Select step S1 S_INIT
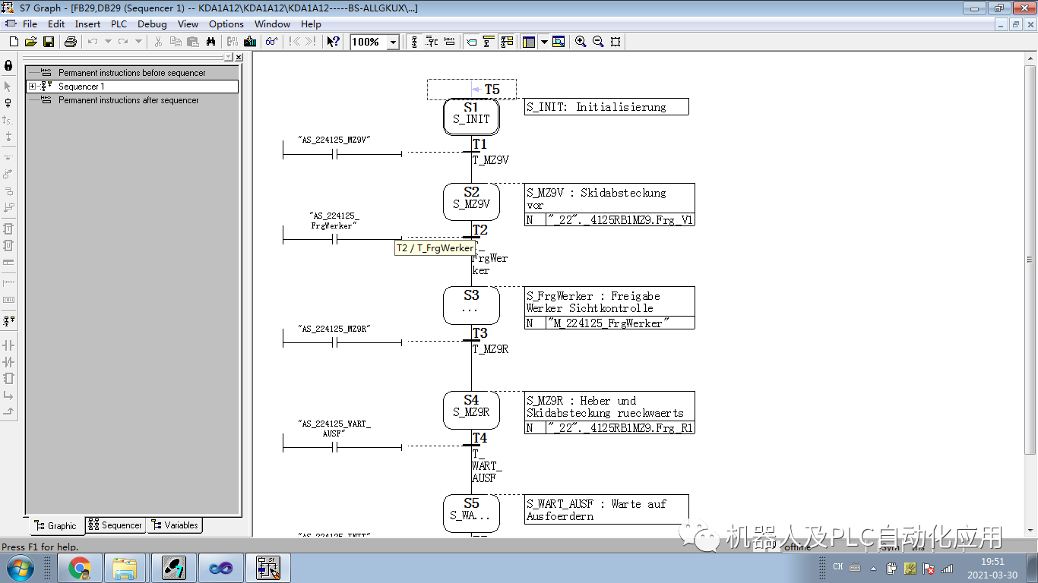 471,117
